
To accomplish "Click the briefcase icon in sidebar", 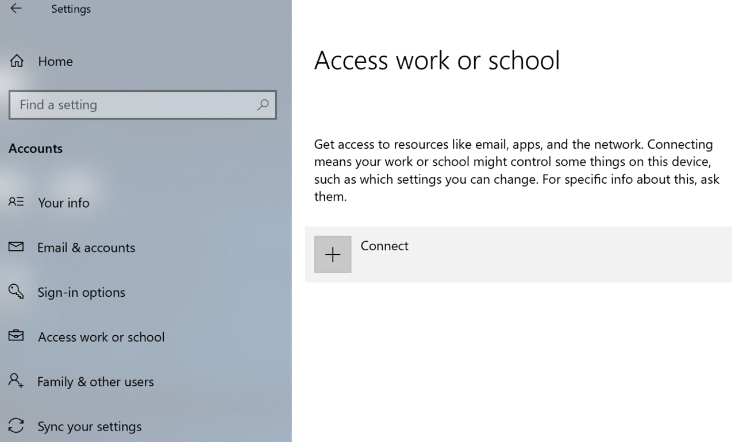I will tap(16, 336).
